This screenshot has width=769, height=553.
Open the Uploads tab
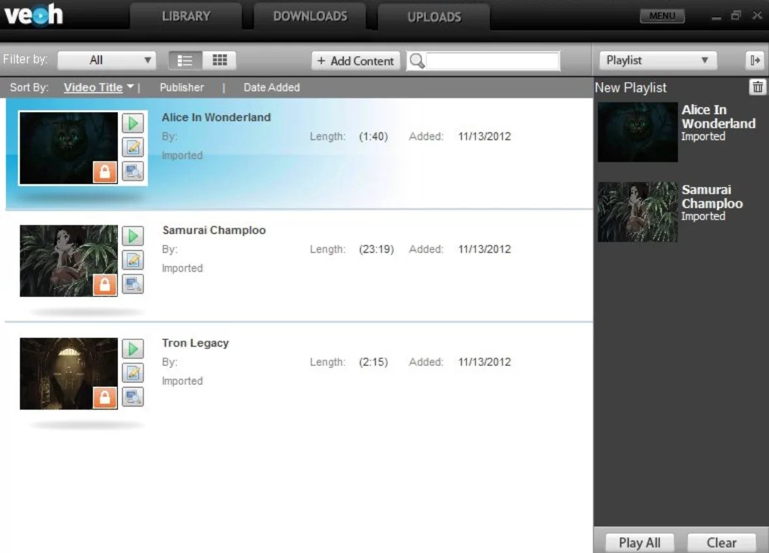[434, 17]
